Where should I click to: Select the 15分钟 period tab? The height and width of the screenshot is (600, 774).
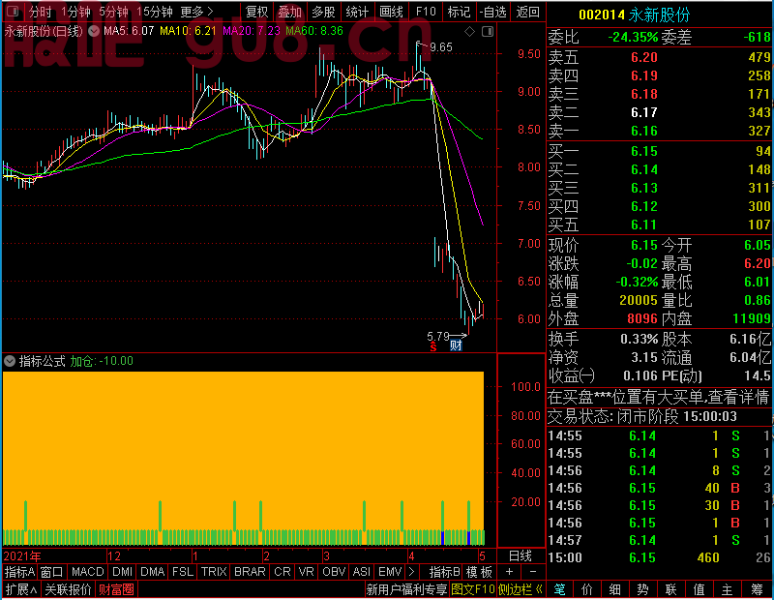tap(155, 12)
